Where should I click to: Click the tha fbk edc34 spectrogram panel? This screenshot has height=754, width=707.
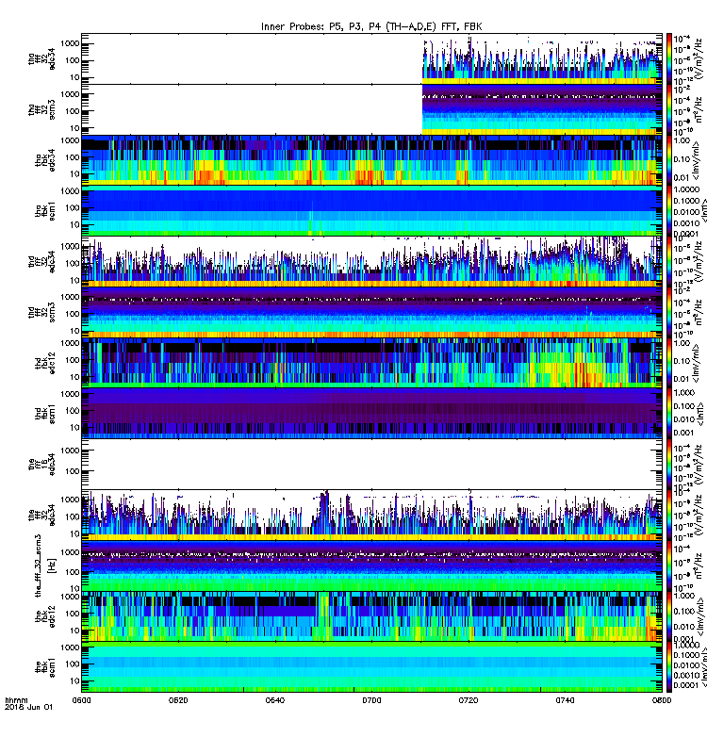(x=371, y=160)
